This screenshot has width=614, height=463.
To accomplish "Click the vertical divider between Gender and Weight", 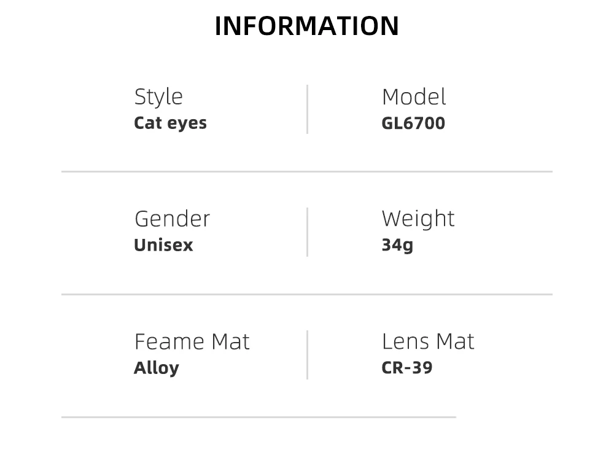I will (x=308, y=232).
